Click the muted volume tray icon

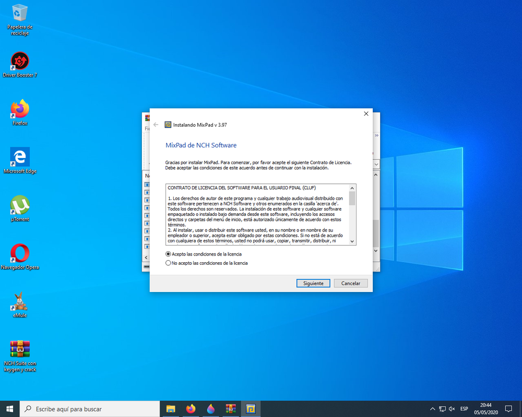[x=452, y=409]
